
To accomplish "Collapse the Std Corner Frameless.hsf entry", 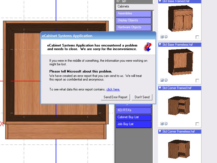I will [160, 131].
